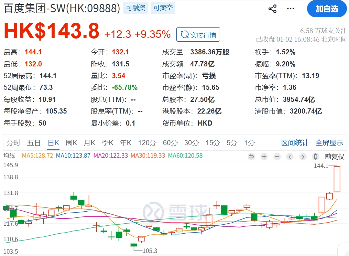Click the 实时行情 refresh button

click(x=198, y=34)
